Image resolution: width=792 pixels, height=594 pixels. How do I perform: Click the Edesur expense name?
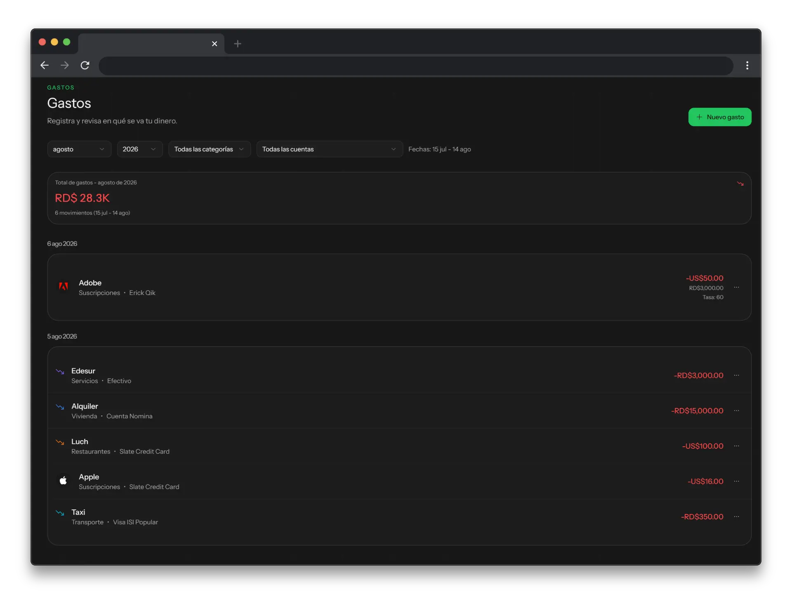[x=83, y=371]
